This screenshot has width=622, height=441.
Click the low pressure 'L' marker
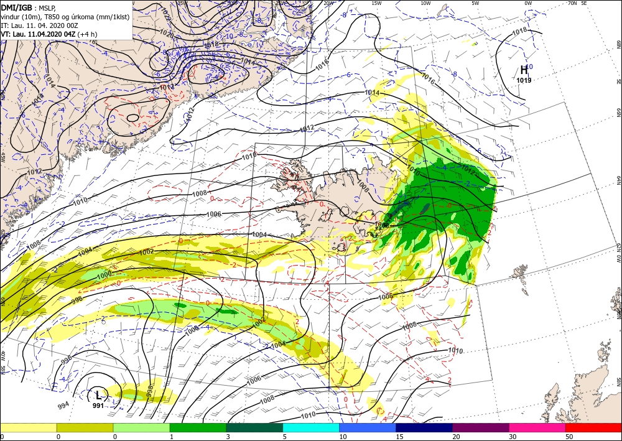(x=98, y=395)
